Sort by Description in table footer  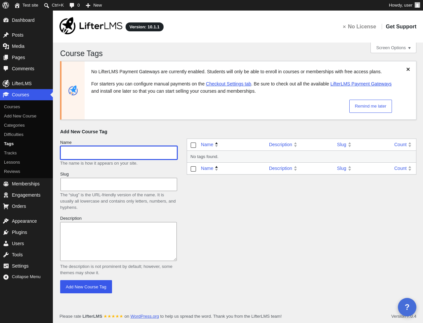[283, 168]
